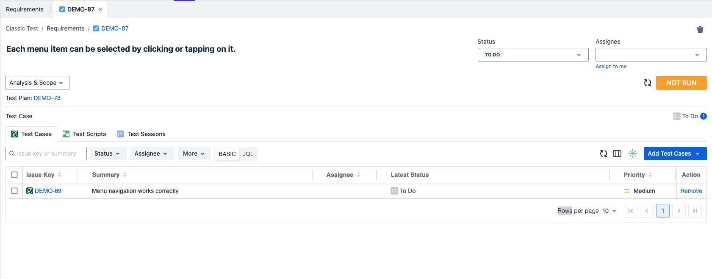Go to the last page
Image resolution: width=712 pixels, height=279 pixels.
coord(695,211)
